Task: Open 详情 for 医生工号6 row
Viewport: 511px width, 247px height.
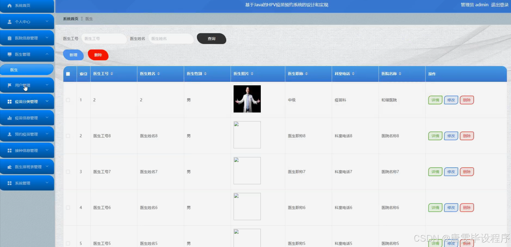Action: tap(435, 208)
